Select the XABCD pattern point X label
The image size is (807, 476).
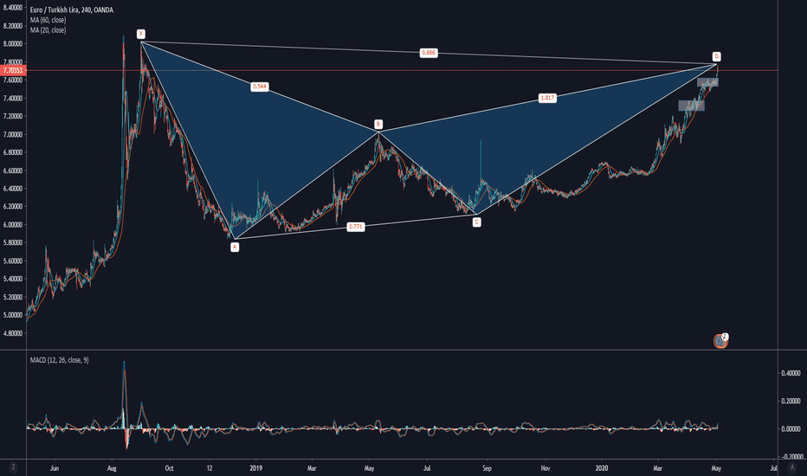(140, 34)
